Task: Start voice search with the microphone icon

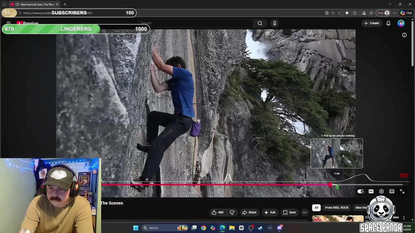Action: 275,23
